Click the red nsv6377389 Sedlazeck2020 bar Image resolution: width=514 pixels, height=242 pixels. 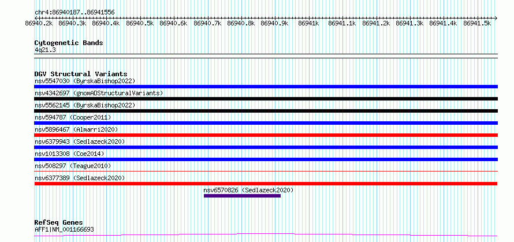[x=266, y=184]
